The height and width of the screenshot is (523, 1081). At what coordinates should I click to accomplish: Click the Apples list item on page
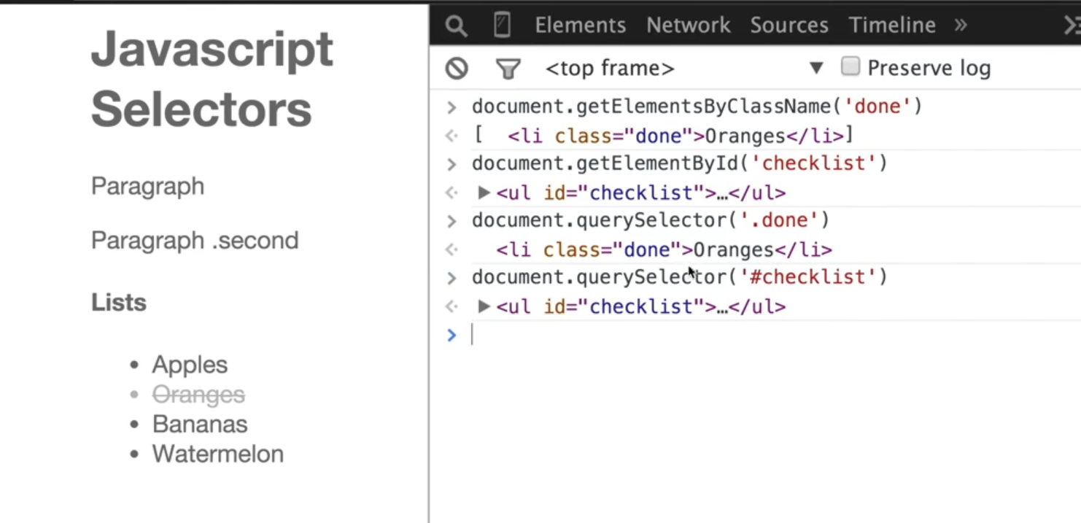tap(190, 365)
